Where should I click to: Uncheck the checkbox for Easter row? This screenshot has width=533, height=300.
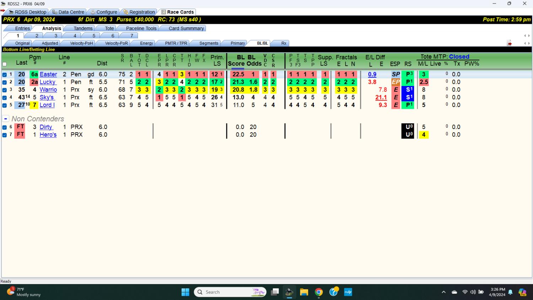click(5, 75)
